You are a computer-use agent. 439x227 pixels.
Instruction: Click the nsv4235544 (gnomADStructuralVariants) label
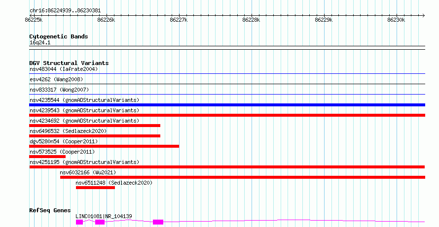pos(84,100)
